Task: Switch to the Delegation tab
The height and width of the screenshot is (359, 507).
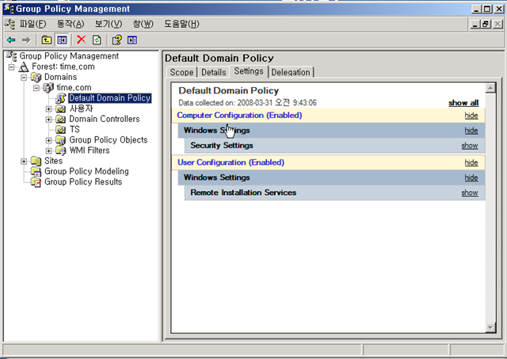Action: point(291,72)
